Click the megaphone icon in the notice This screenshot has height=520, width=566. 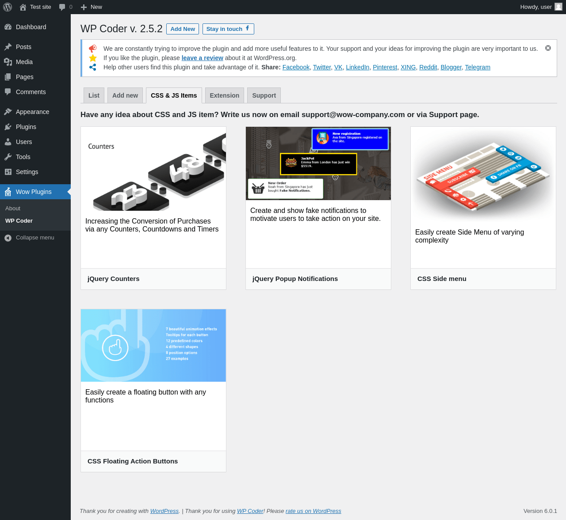(92, 49)
